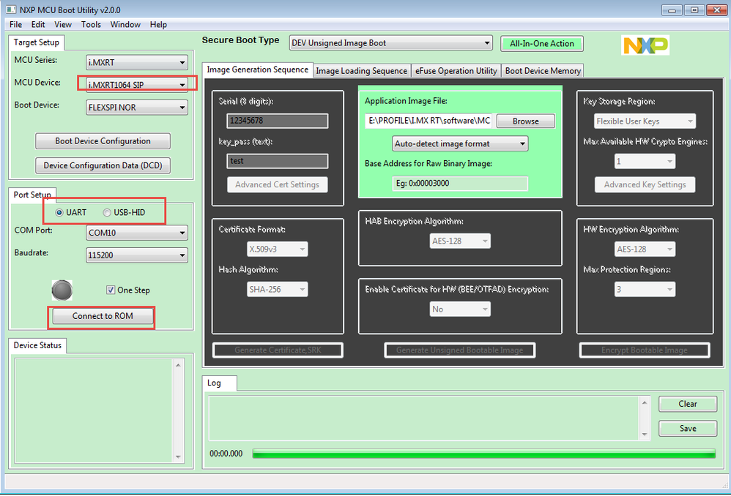This screenshot has width=731, height=496.
Task: Open the File menu
Action: click(x=15, y=24)
